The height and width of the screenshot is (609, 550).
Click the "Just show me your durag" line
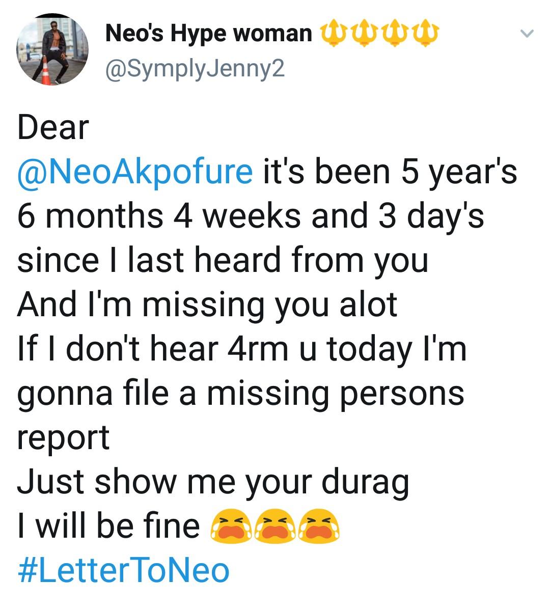(213, 482)
